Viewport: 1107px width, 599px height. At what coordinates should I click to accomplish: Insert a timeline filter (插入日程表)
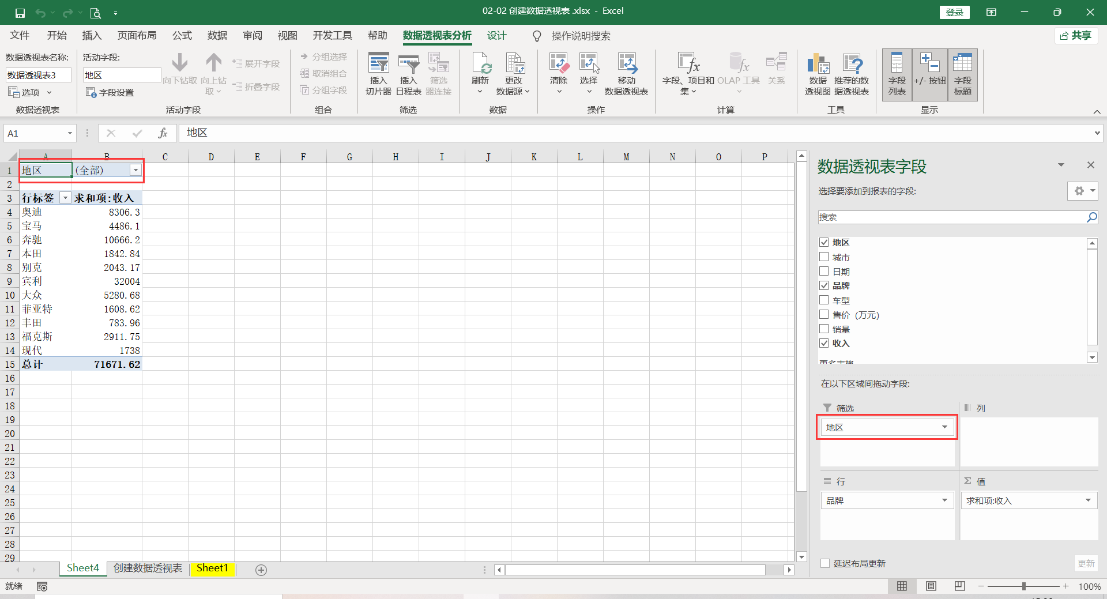tap(408, 74)
